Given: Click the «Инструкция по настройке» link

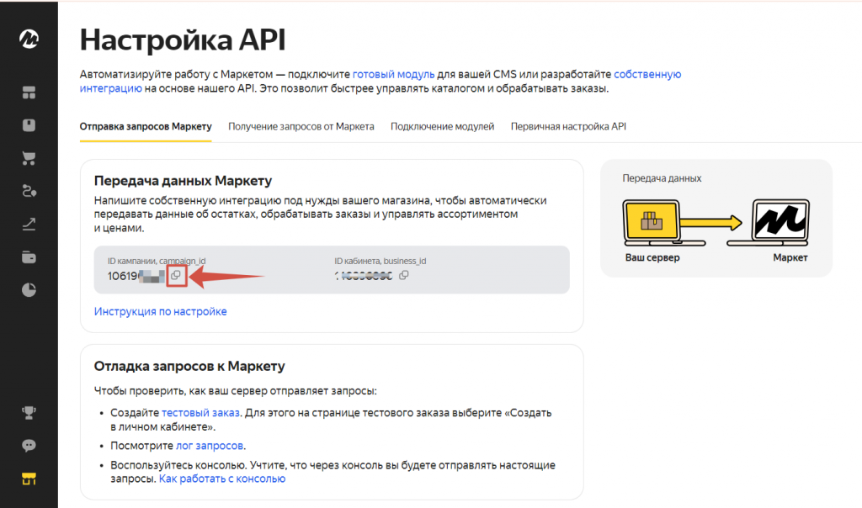Looking at the screenshot, I should pyautogui.click(x=160, y=311).
